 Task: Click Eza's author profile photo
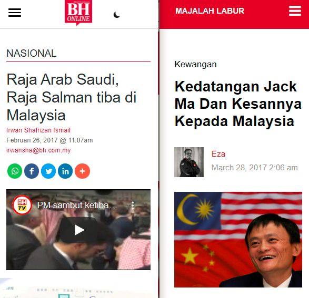(x=189, y=162)
